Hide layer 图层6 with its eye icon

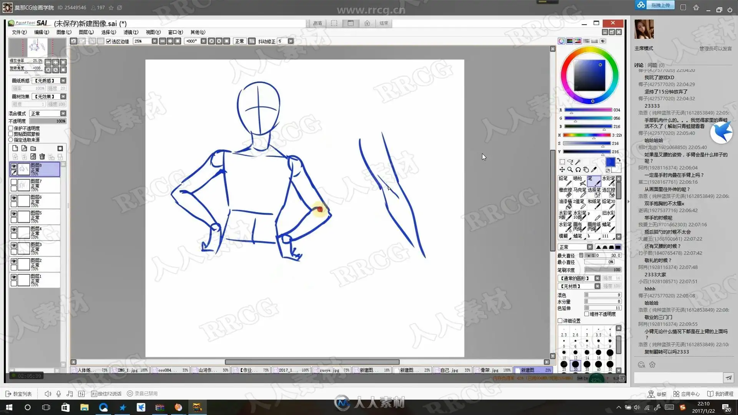14,198
